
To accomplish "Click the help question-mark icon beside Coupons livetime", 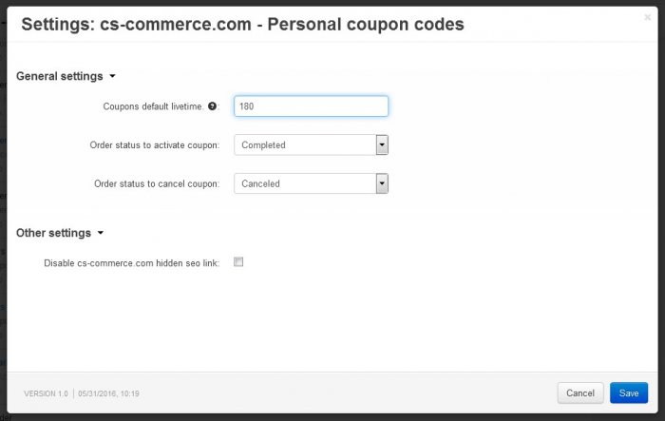I will (x=212, y=106).
